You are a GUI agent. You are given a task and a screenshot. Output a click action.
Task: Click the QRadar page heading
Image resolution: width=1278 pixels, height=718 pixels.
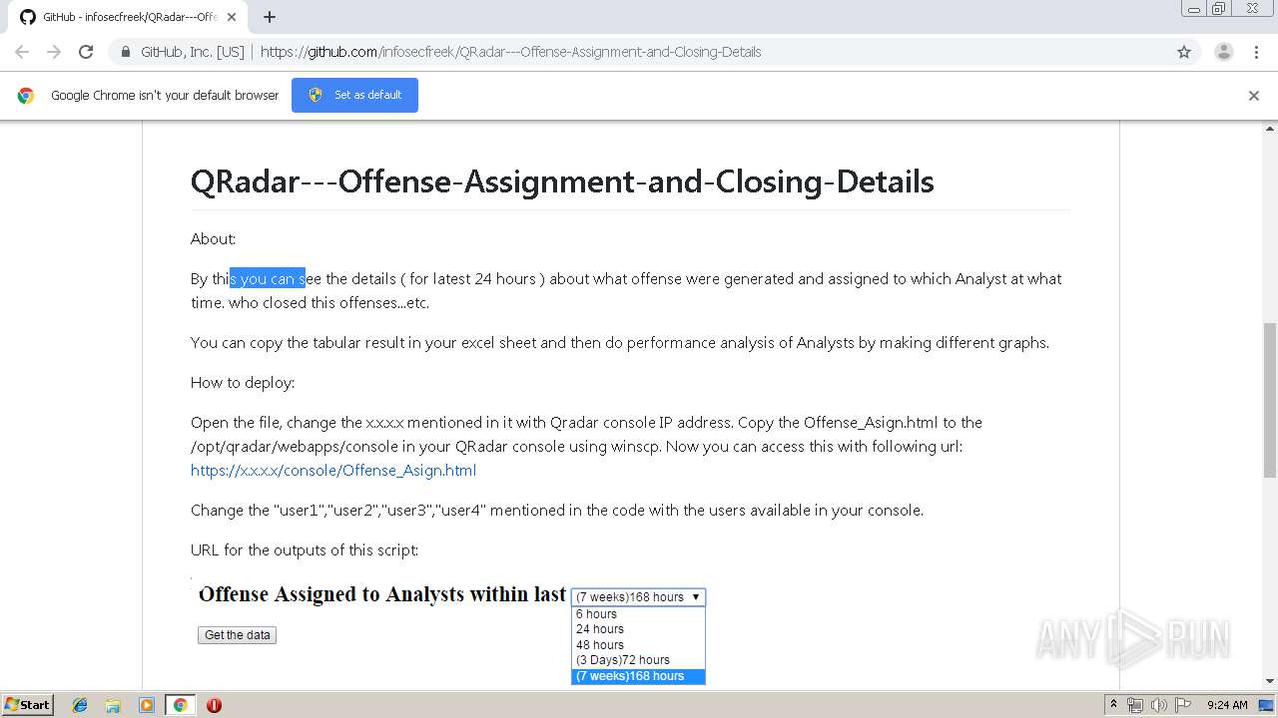pyautogui.click(x=562, y=181)
